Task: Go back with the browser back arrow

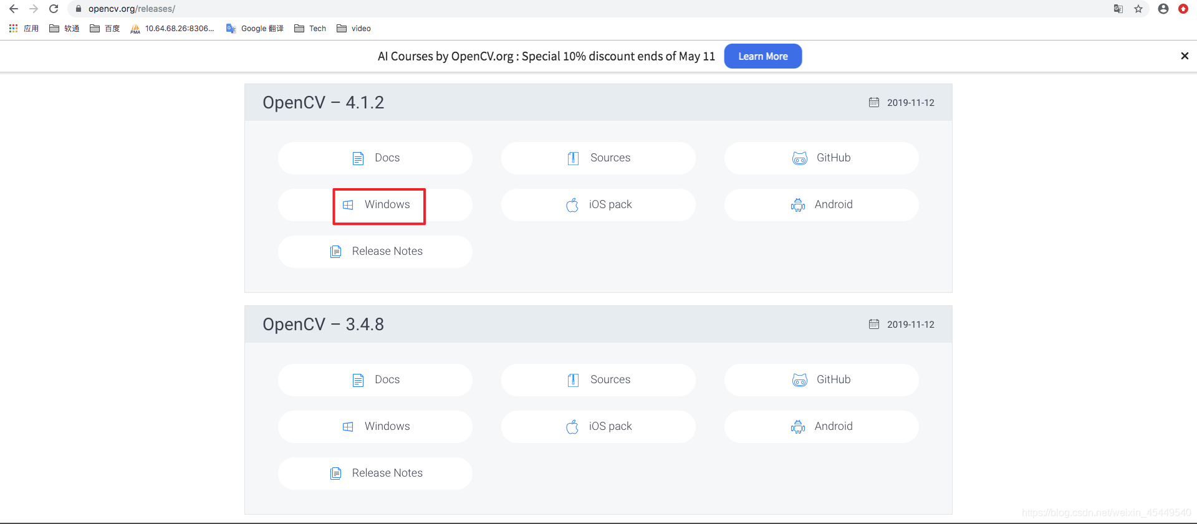Action: pyautogui.click(x=14, y=9)
